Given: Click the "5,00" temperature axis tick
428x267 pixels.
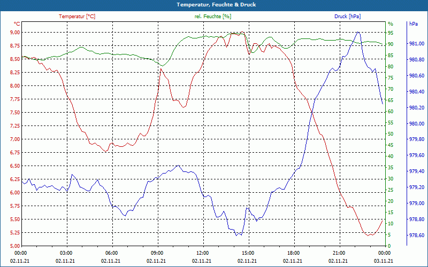Looking at the screenshot, I should coord(16,246).
